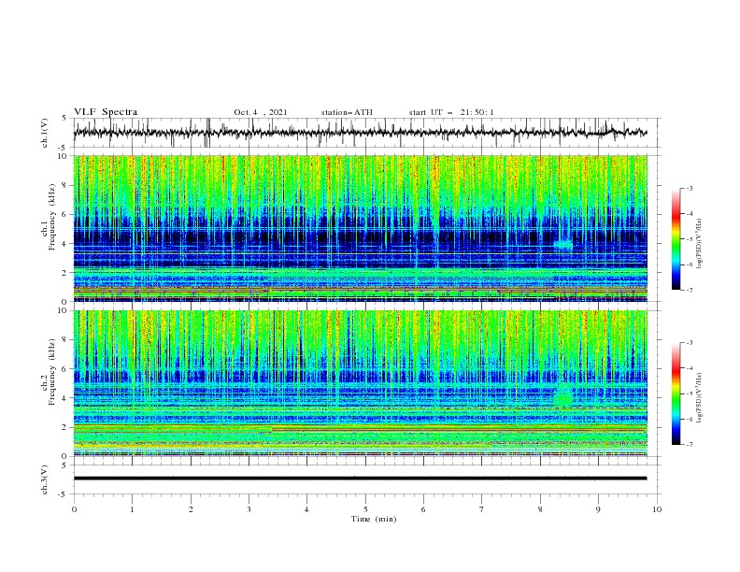Click the "1" tick on the Time axis
This screenshot has height=572, width=740.
point(132,509)
